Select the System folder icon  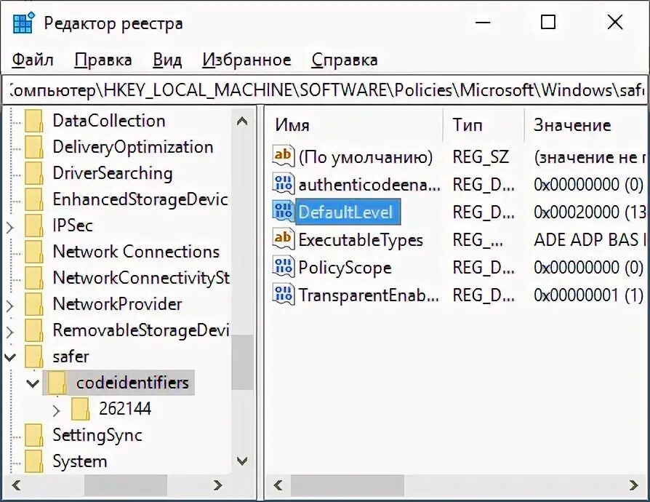(x=33, y=461)
